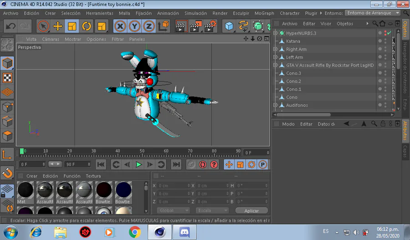Toggle snapping magnet icon
Image resolution: width=410 pixels, height=240 pixels.
(x=7, y=173)
